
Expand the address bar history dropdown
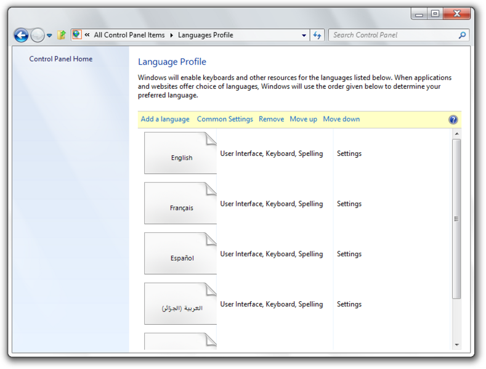304,36
